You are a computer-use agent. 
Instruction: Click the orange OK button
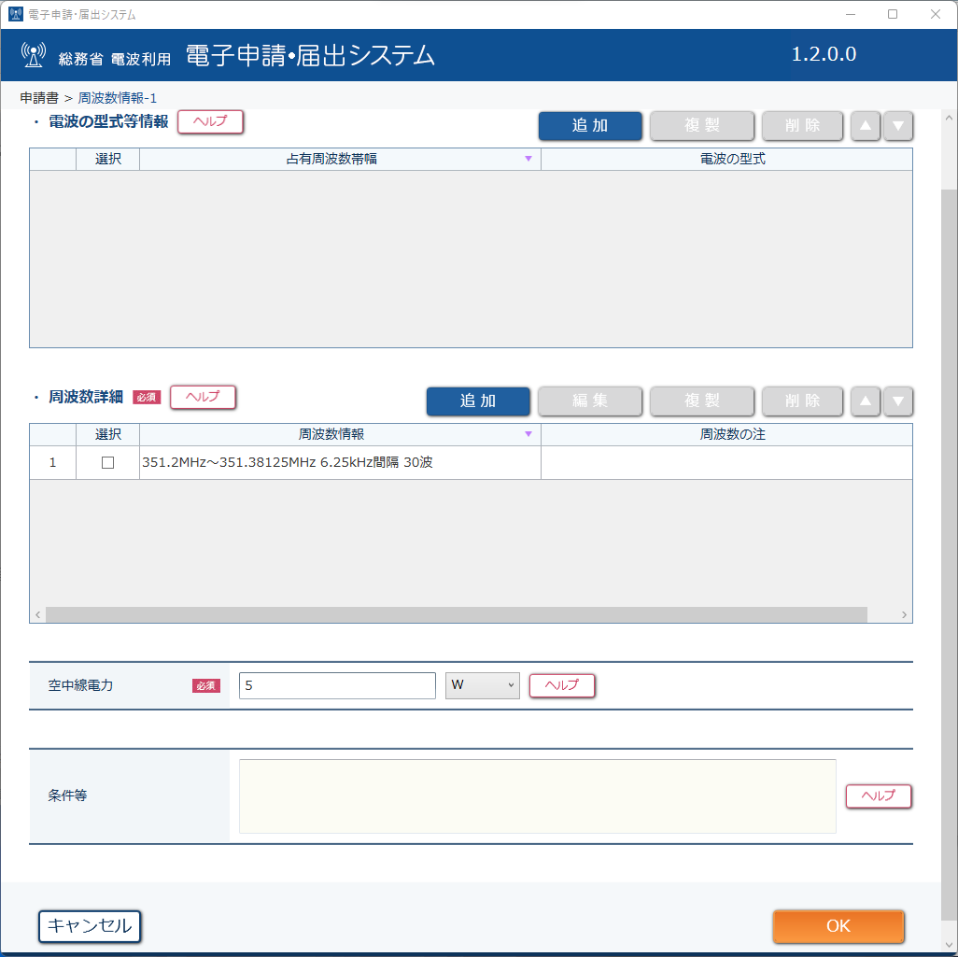pyautogui.click(x=838, y=926)
